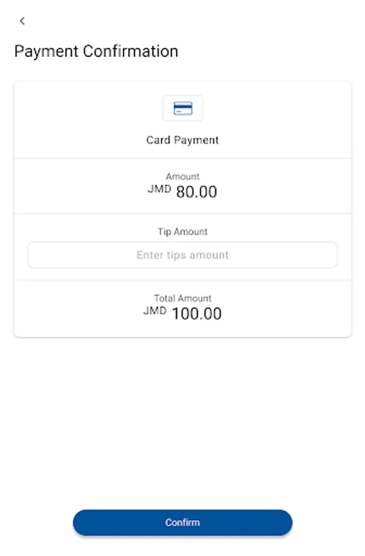Tap the Total Amount label
The image size is (365, 556).
pos(182,298)
